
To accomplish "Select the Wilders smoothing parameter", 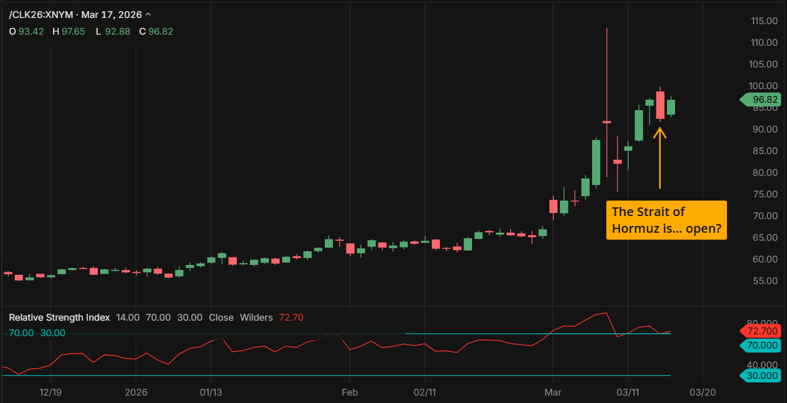I will tap(257, 317).
